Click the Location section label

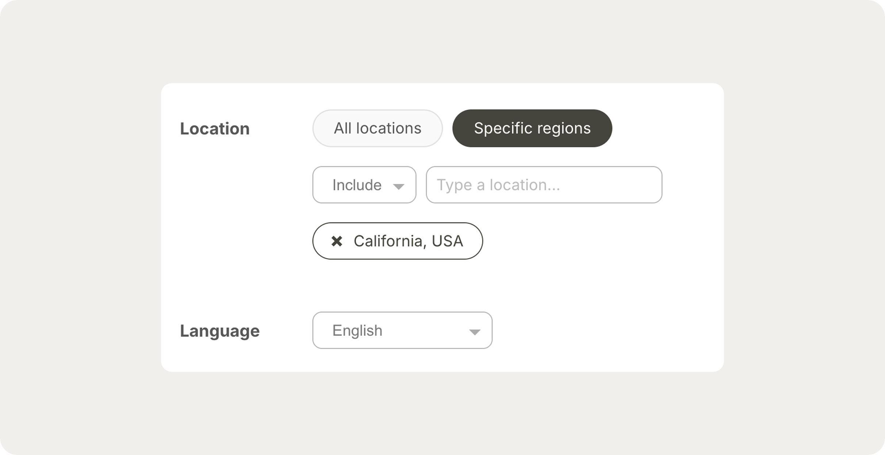point(215,128)
